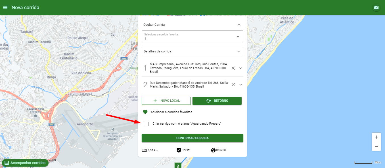Click the green heart favorites icon
This screenshot has height=168, width=385.
(x=145, y=112)
